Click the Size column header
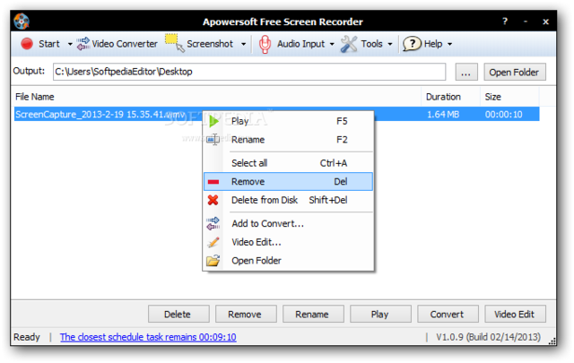The width and height of the screenshot is (574, 363). 509,97
